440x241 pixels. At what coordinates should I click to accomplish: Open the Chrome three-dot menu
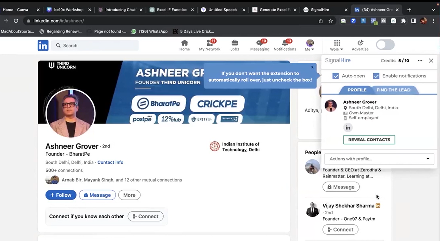click(433, 21)
